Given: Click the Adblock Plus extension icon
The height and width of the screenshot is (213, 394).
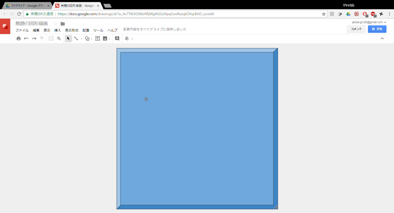Looking at the screenshot, I should (x=373, y=14).
